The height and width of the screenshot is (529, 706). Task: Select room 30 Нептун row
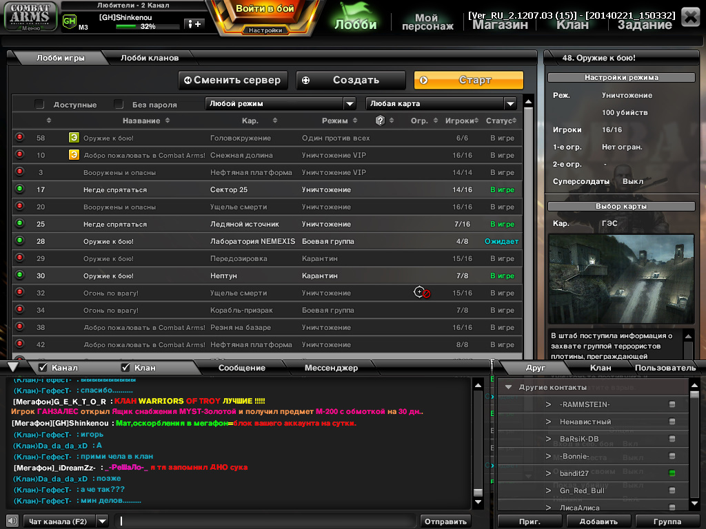point(267,276)
